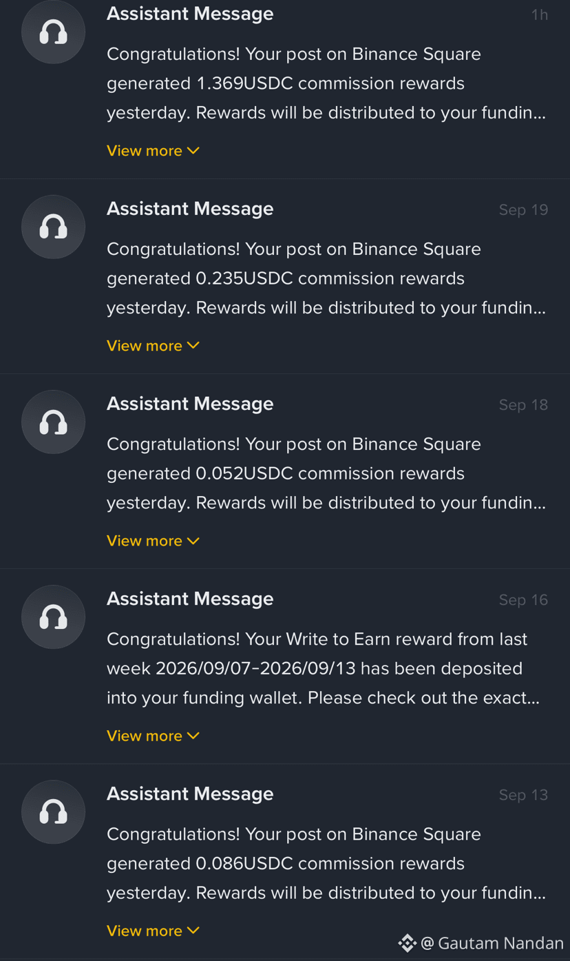The width and height of the screenshot is (570, 961).
Task: Expand View more on the 0.052USDC message
Action: pyautogui.click(x=153, y=540)
